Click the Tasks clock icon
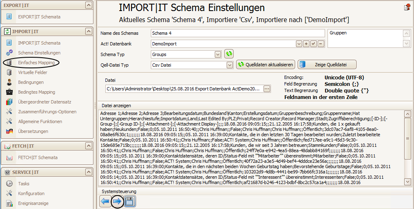Image resolution: width=414 pixels, height=209 pixels. (x=9, y=183)
